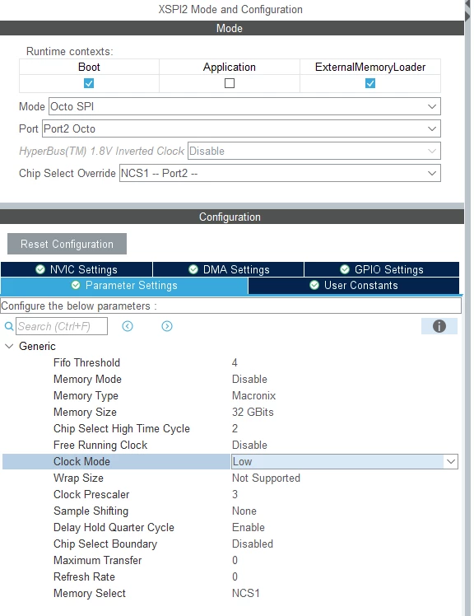Click the vertical scrollbar on right edge
Viewport: 474px width, 616px height.
pos(467,308)
